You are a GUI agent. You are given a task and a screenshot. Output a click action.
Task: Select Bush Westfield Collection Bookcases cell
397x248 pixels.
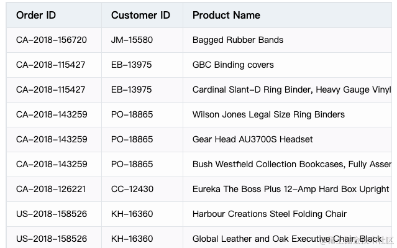(287, 164)
